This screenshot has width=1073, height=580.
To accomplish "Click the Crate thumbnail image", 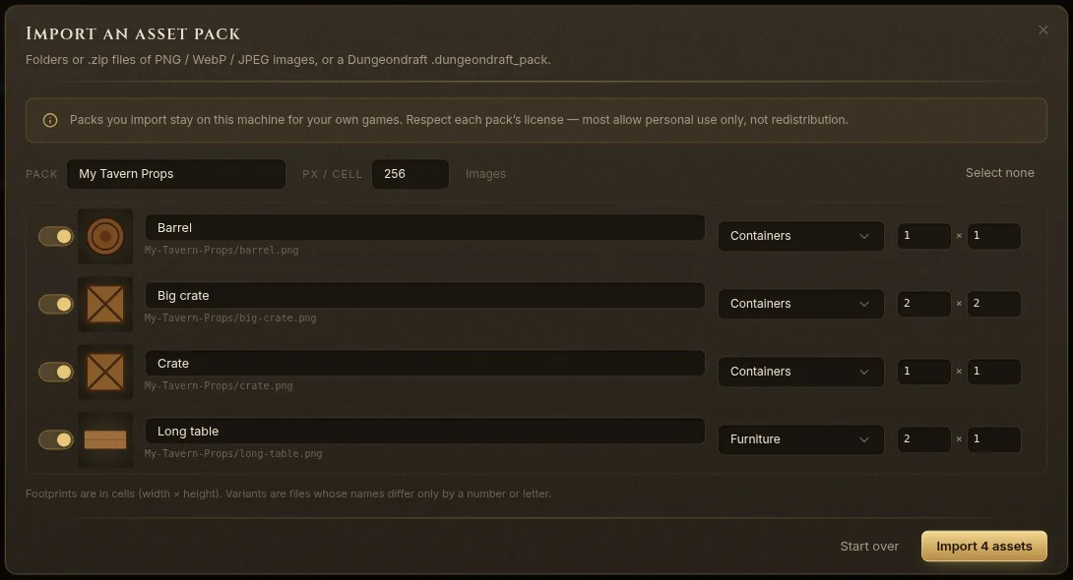I will coord(105,372).
